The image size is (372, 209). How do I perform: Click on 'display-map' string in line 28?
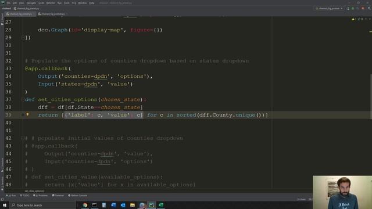pyautogui.click(x=102, y=30)
